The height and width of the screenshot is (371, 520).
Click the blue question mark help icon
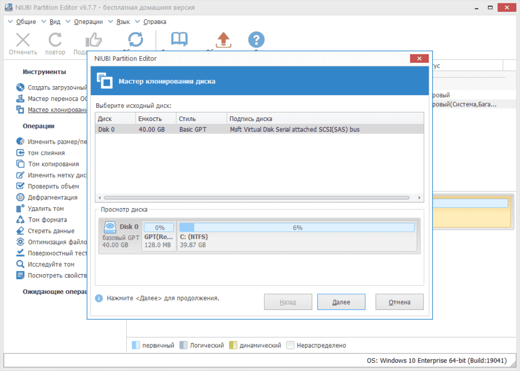point(256,40)
